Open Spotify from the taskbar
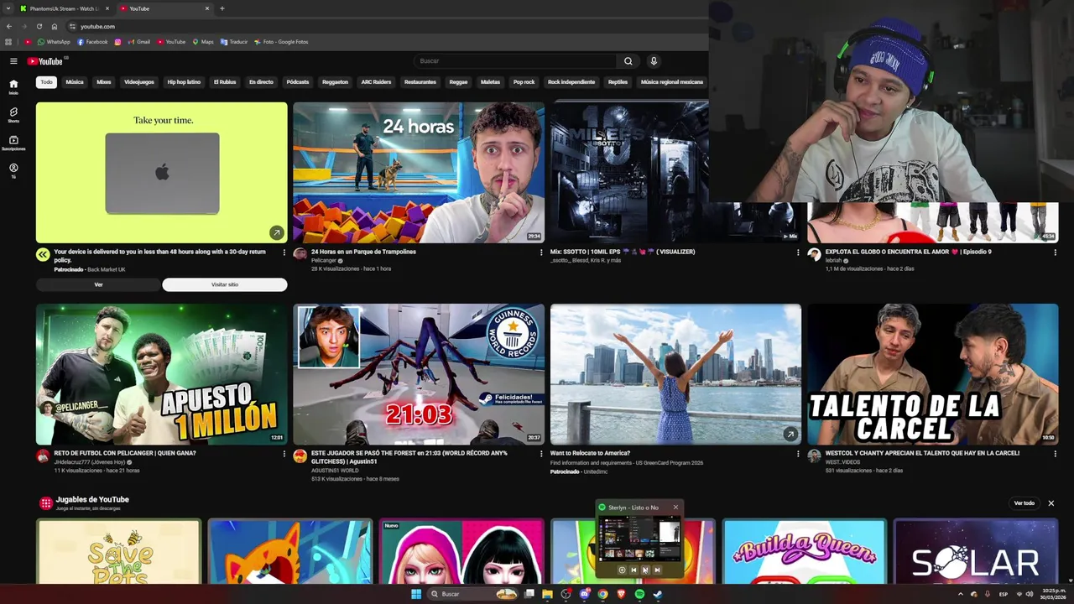The width and height of the screenshot is (1074, 604). [639, 594]
